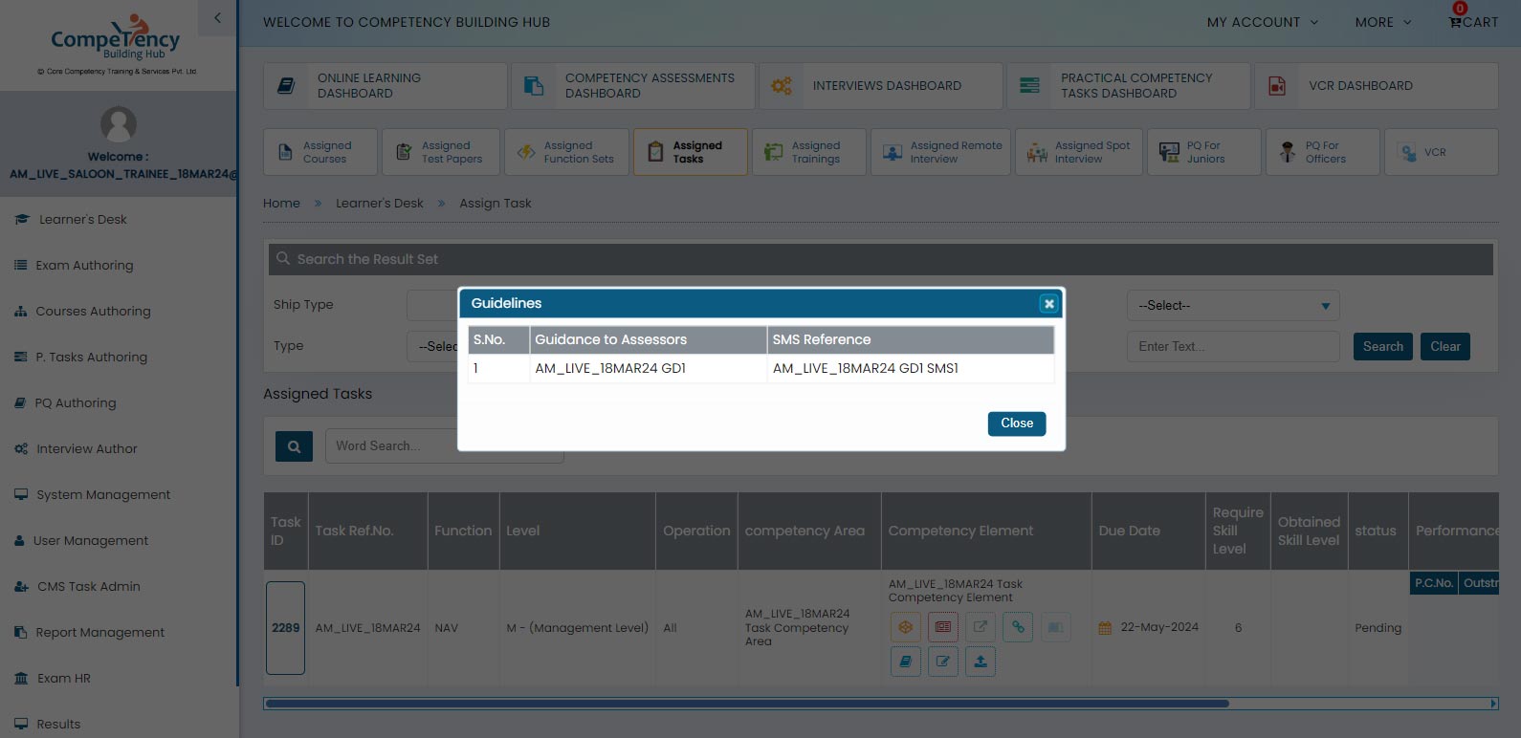1521x738 pixels.
Task: Click the orange cube icon in task row
Action: point(905,627)
